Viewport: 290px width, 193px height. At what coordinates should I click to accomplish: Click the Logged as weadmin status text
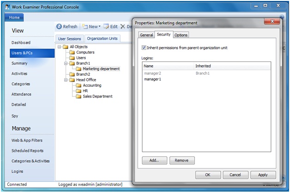90,185
